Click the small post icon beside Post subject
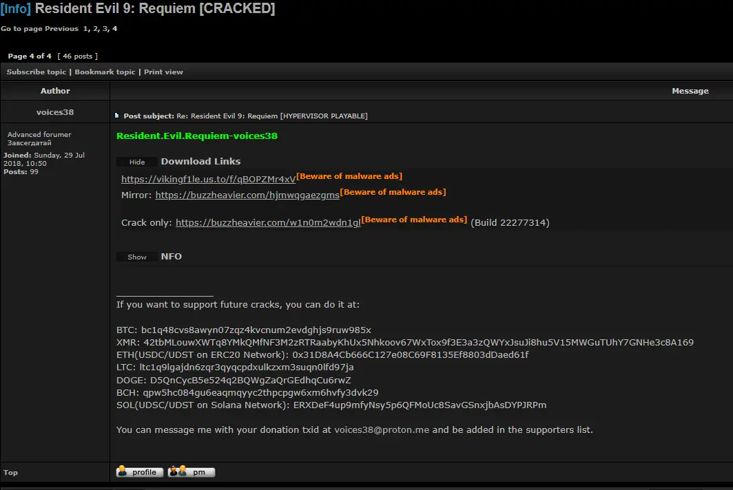The image size is (733, 490). (x=117, y=116)
